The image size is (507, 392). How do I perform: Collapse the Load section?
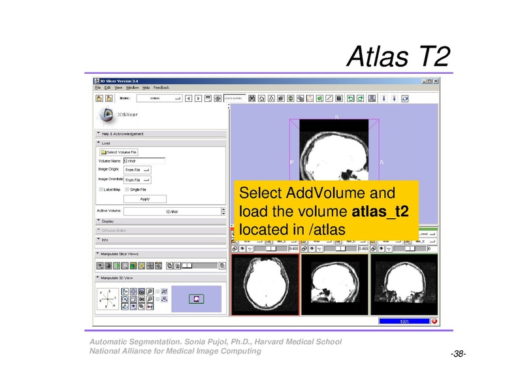coord(161,143)
